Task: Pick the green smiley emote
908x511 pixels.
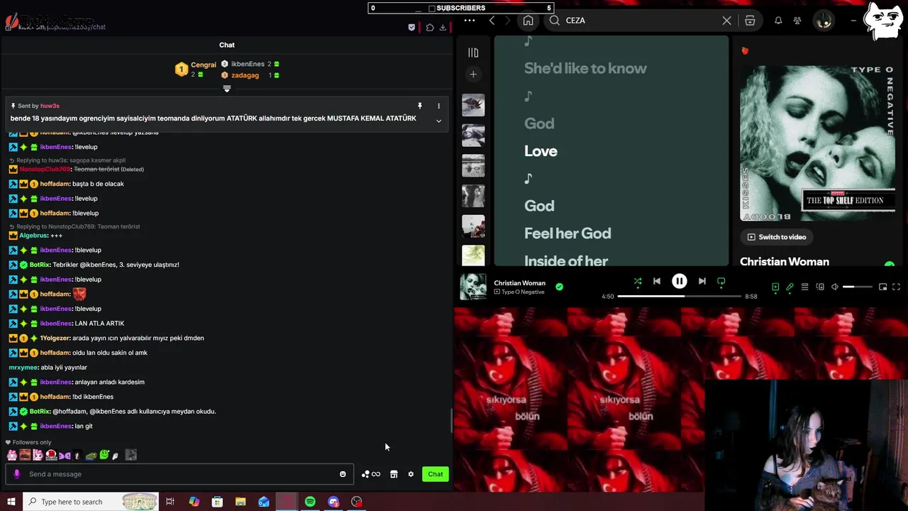Action: coord(104,455)
